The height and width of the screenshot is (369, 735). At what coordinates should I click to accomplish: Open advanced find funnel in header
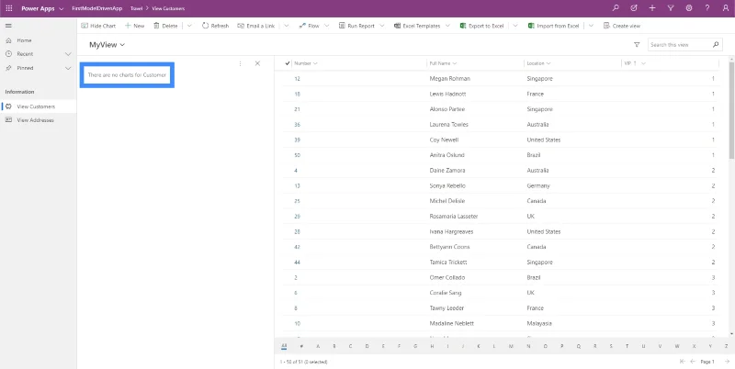point(671,8)
